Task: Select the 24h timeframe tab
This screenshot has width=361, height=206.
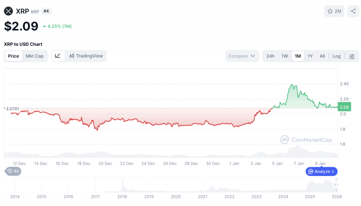Action: 270,56
